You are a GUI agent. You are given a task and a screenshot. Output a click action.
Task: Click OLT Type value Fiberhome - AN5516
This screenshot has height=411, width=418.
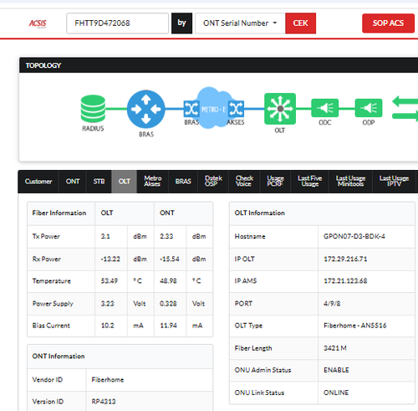pyautogui.click(x=355, y=326)
